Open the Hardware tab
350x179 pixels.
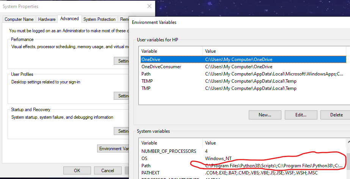[x=47, y=19]
